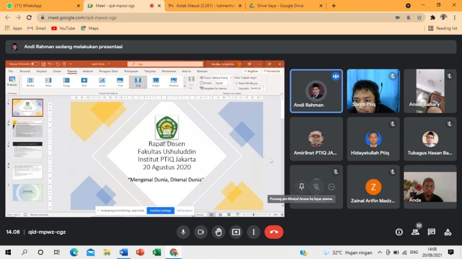
Task: Open meeting details info icon
Action: click(x=399, y=232)
